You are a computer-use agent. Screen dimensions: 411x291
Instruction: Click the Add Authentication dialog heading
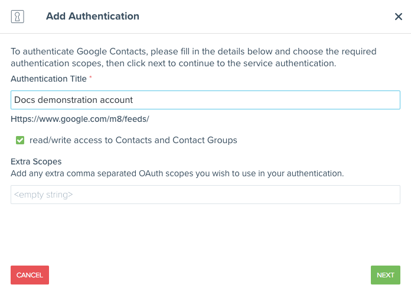93,17
